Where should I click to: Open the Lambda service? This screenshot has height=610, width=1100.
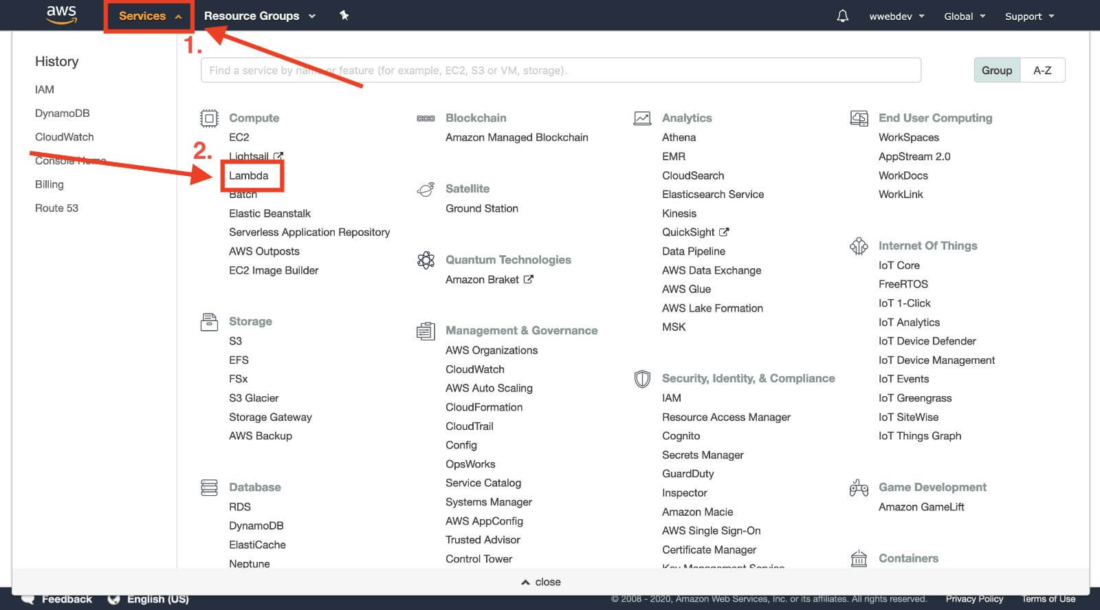249,175
